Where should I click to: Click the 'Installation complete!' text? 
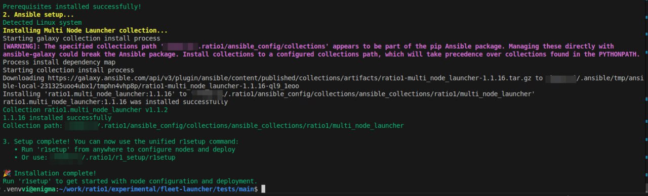(55, 173)
